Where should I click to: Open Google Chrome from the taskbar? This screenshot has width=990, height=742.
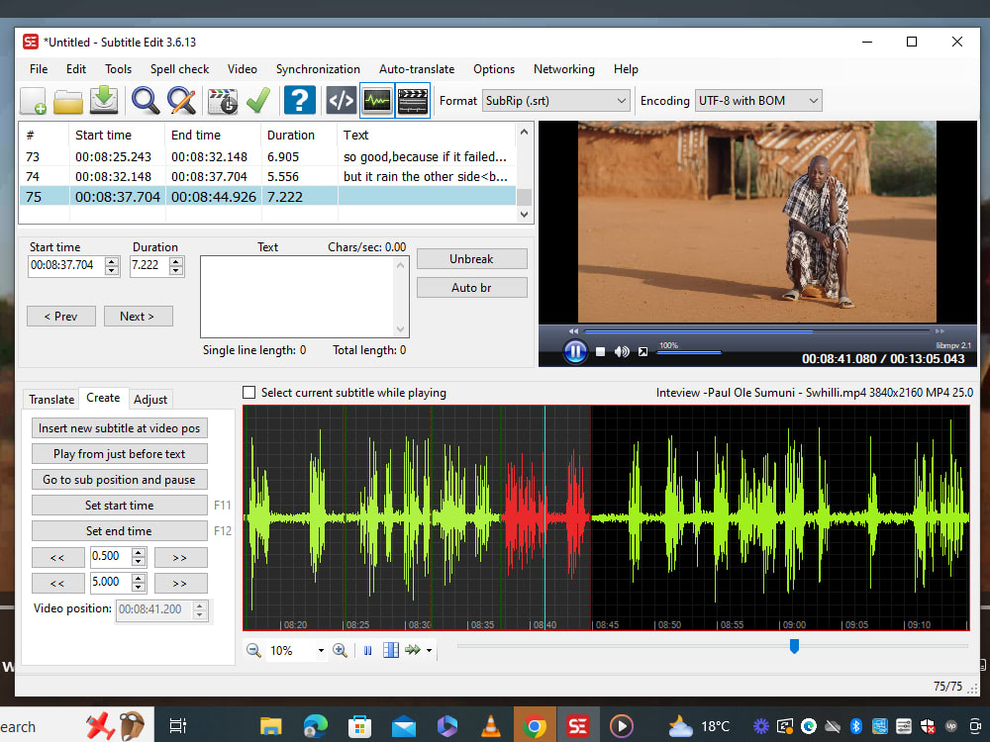(535, 726)
